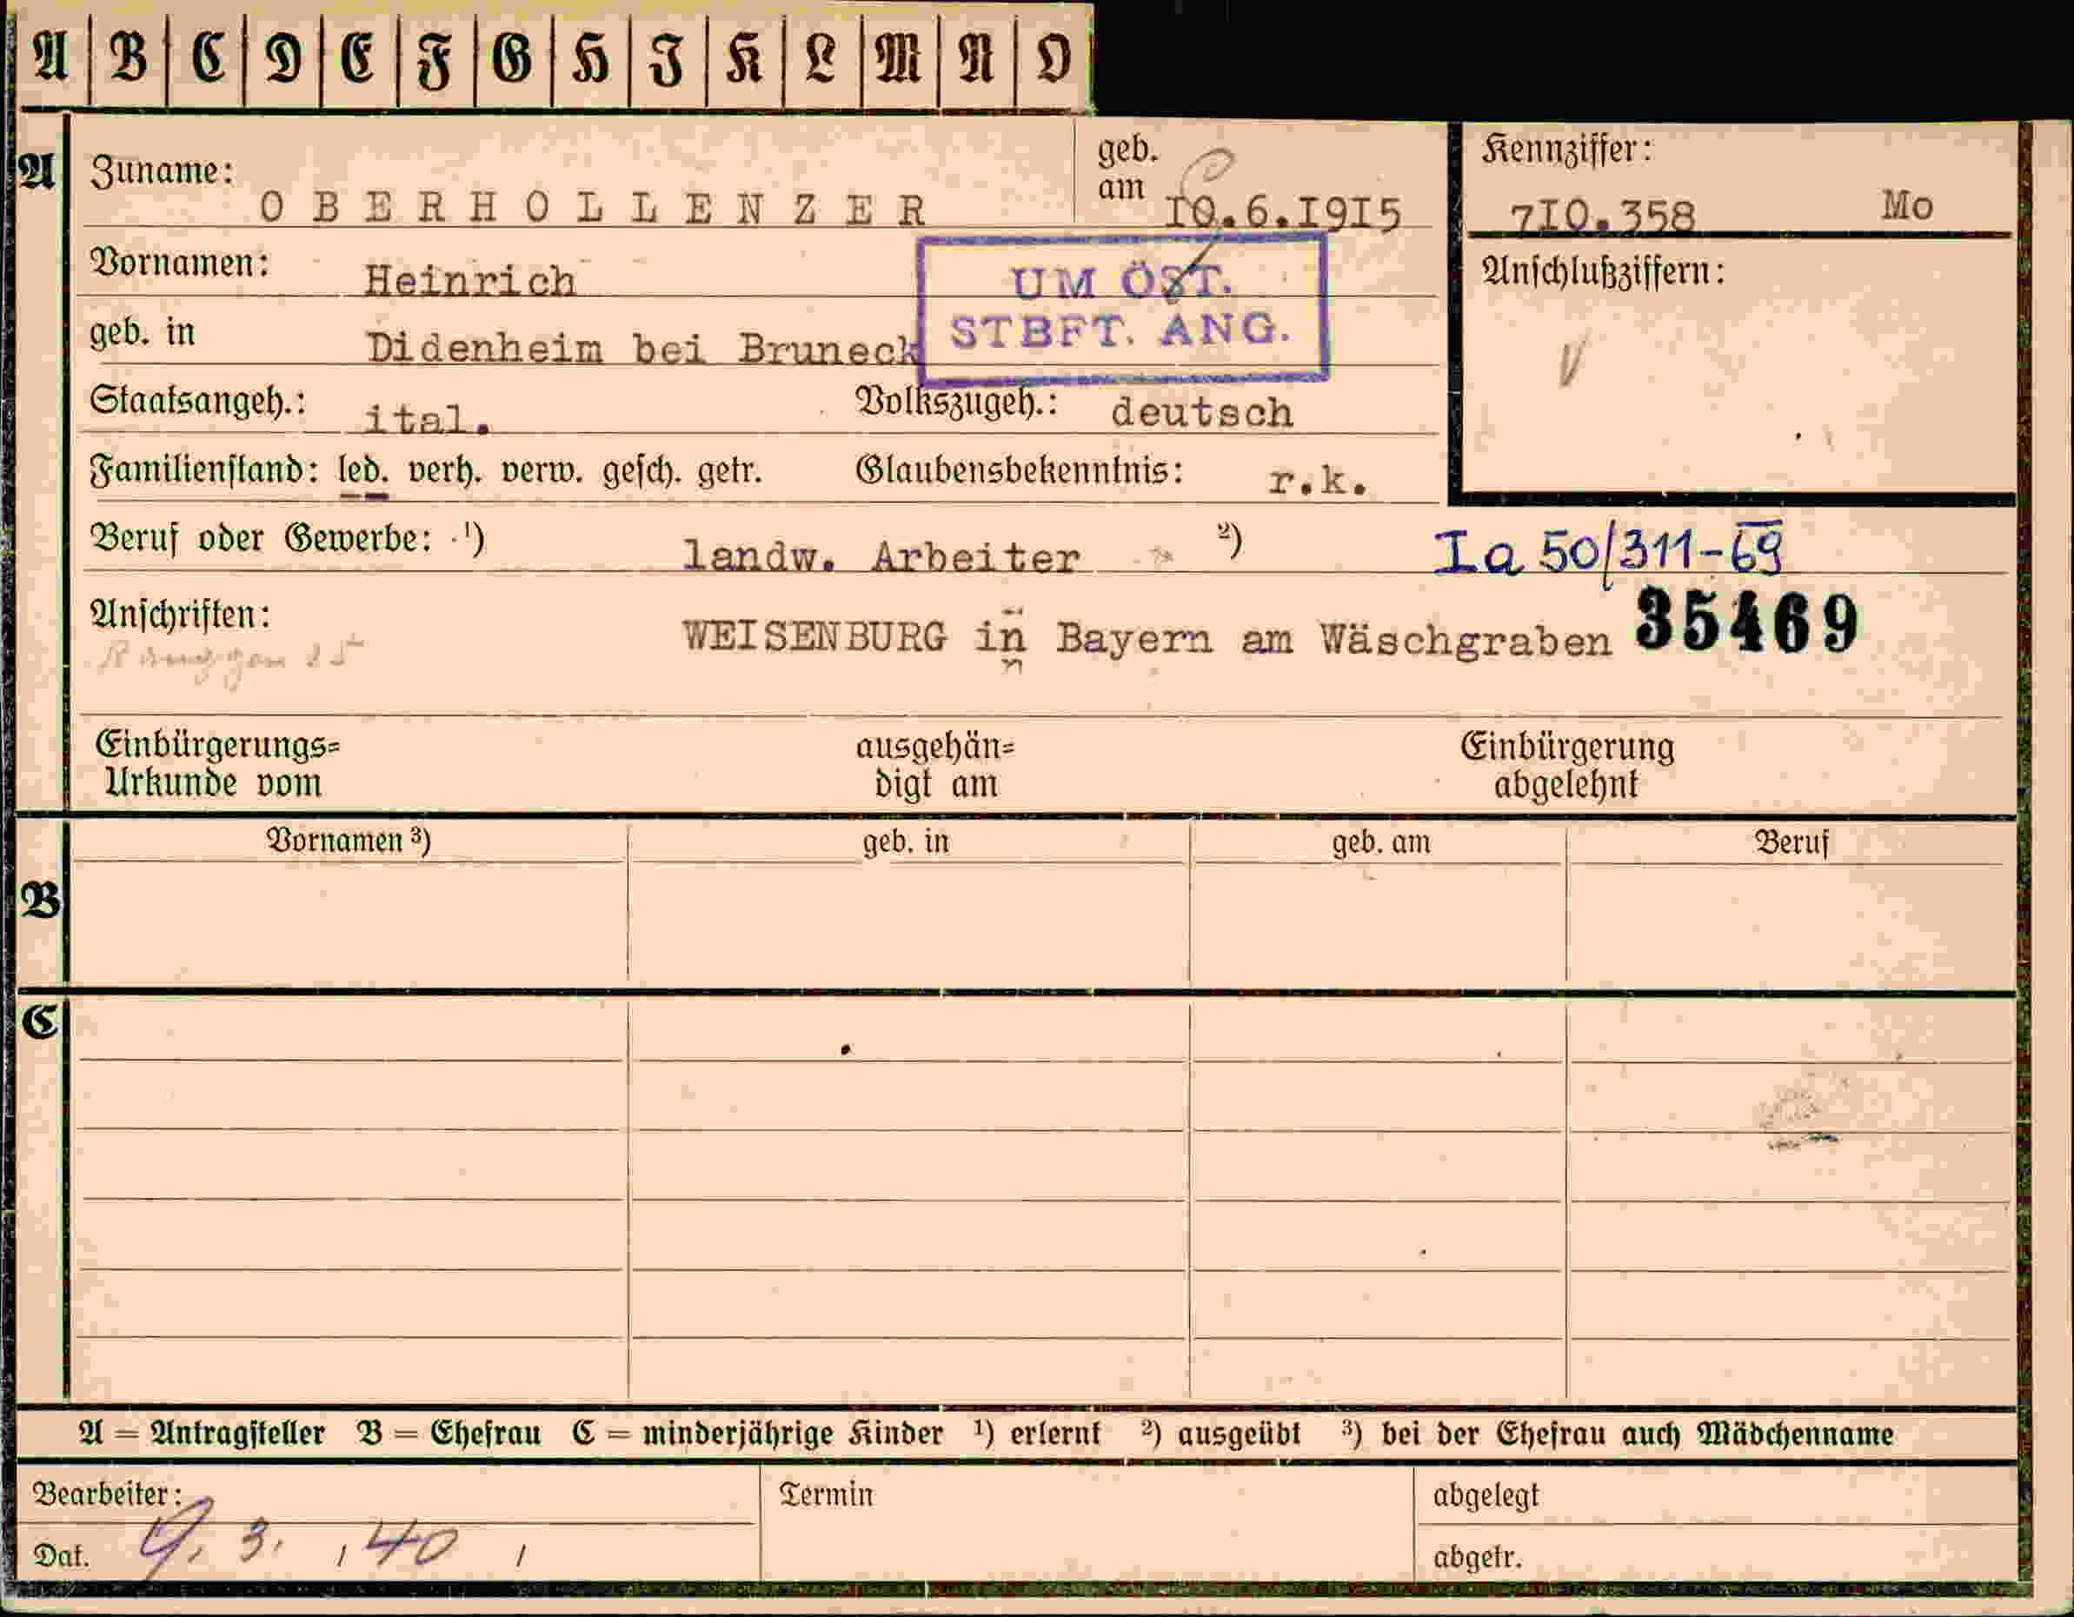This screenshot has height=1617, width=2074.
Task: Click the B = Ehefrau legend text
Action: coord(449,1434)
